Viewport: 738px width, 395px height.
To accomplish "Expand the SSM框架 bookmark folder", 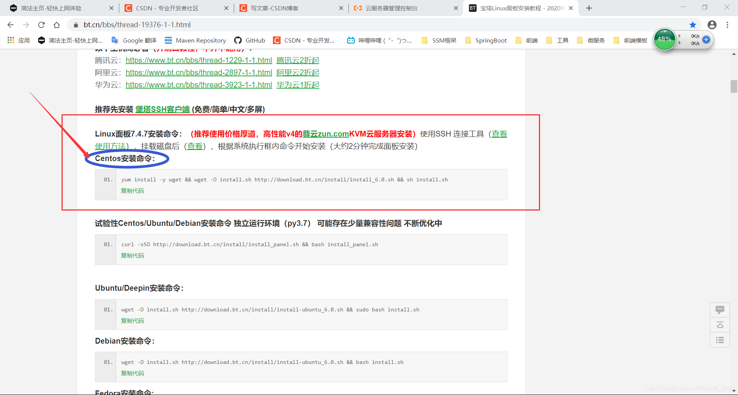I will tap(439, 40).
